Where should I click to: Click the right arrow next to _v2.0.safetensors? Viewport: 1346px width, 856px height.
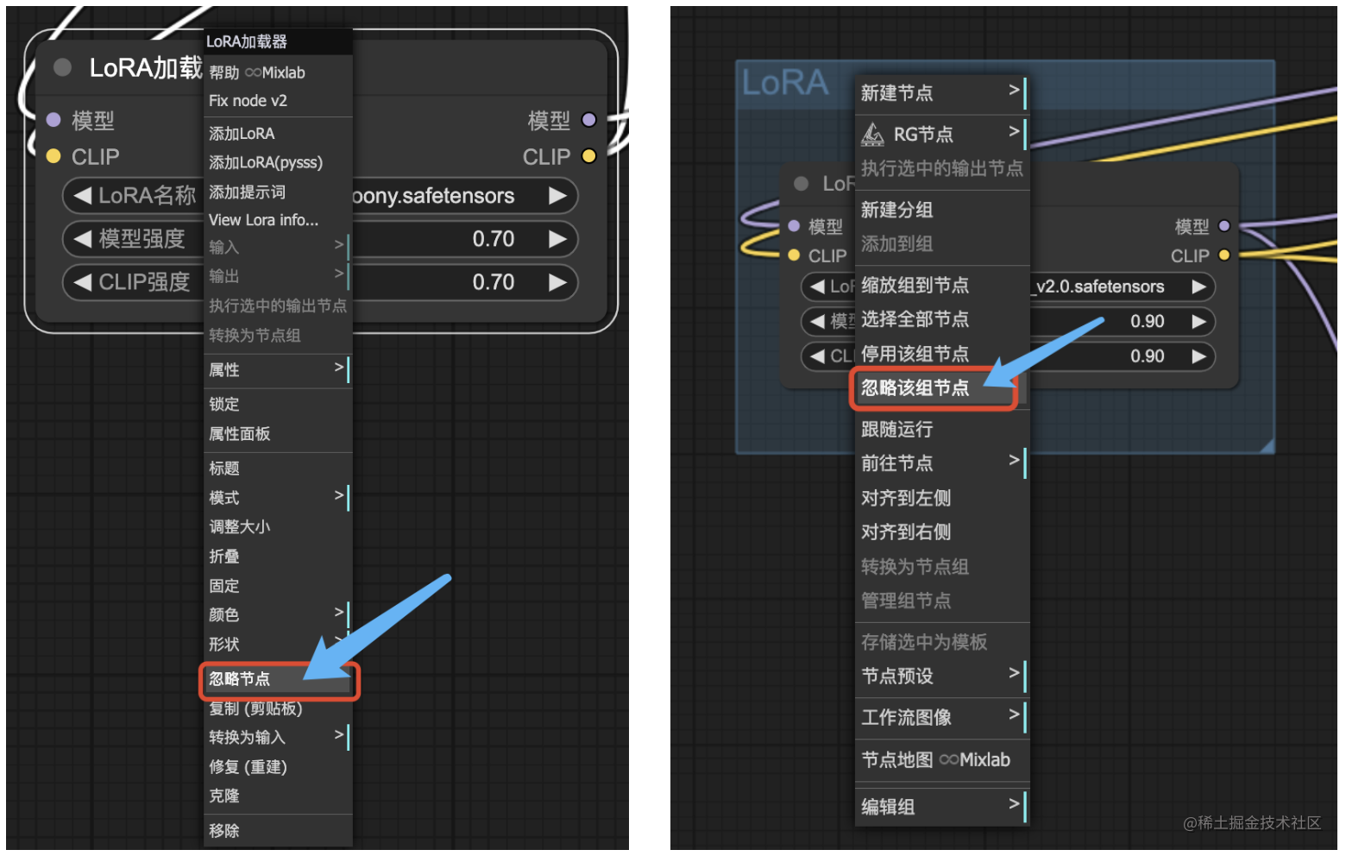point(1198,286)
